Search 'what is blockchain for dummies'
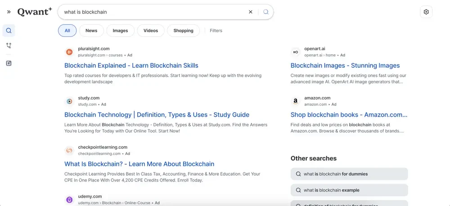Image resolution: width=450 pixels, height=206 pixels. [x=349, y=174]
